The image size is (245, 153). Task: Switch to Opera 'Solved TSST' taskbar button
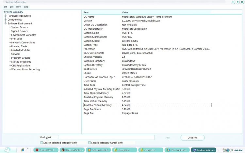click(x=46, y=150)
